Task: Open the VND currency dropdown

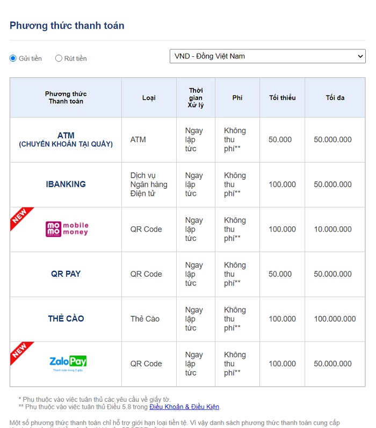Action: click(267, 56)
